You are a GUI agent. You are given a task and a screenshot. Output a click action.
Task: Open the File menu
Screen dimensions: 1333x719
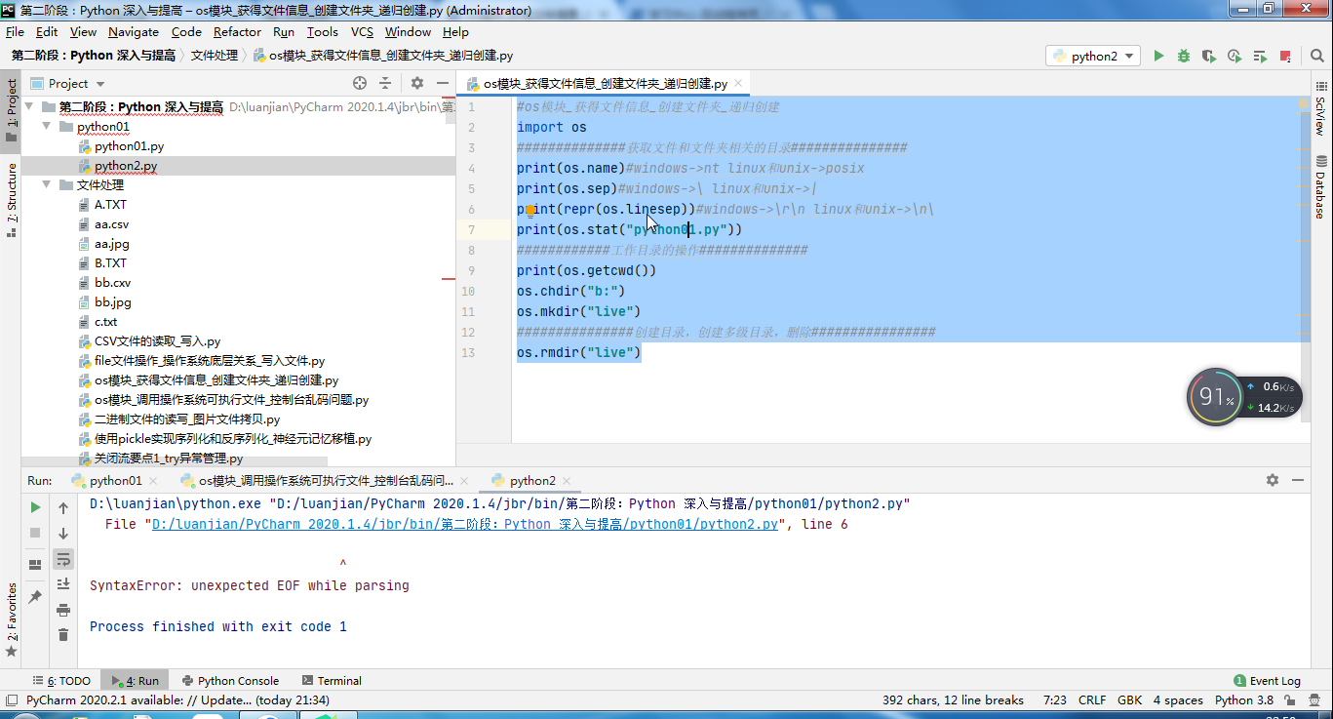15,32
